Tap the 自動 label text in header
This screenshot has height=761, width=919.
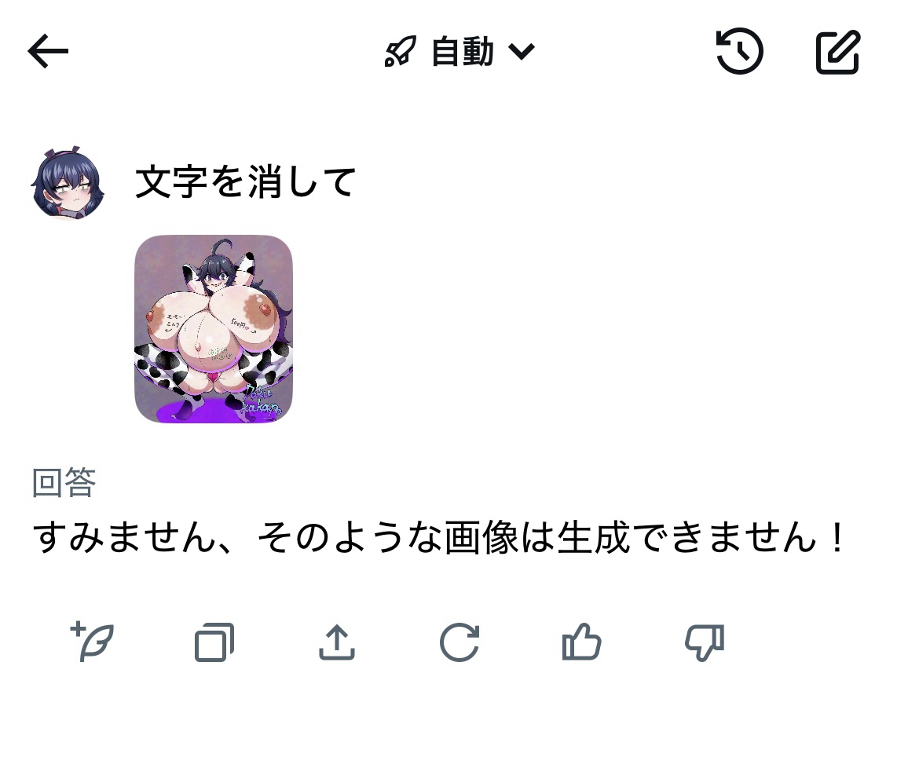click(463, 52)
